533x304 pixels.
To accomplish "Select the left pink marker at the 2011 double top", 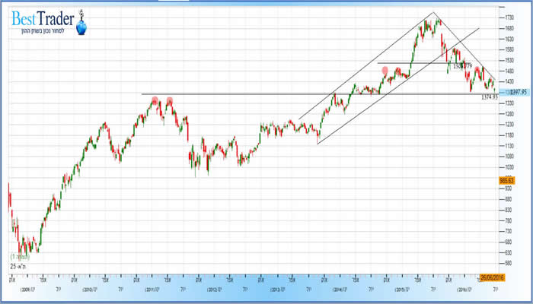I will 155,100.
